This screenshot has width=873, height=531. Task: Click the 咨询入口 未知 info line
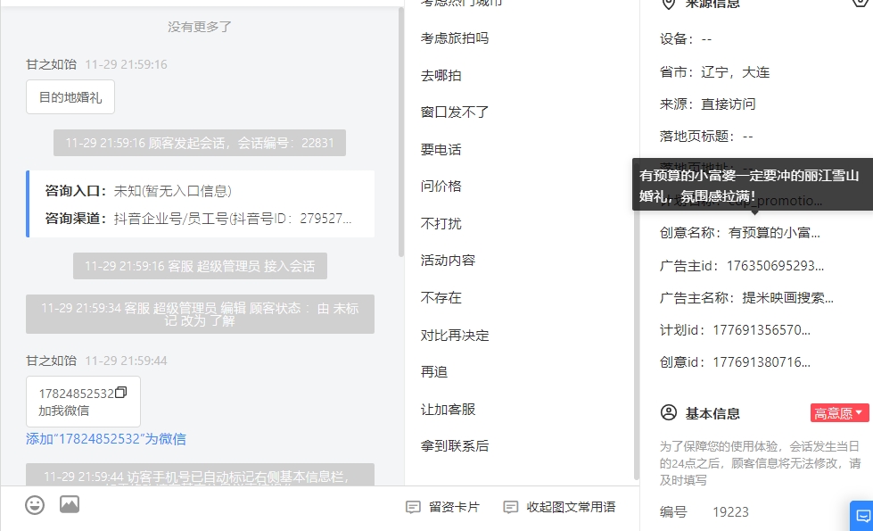tap(138, 191)
